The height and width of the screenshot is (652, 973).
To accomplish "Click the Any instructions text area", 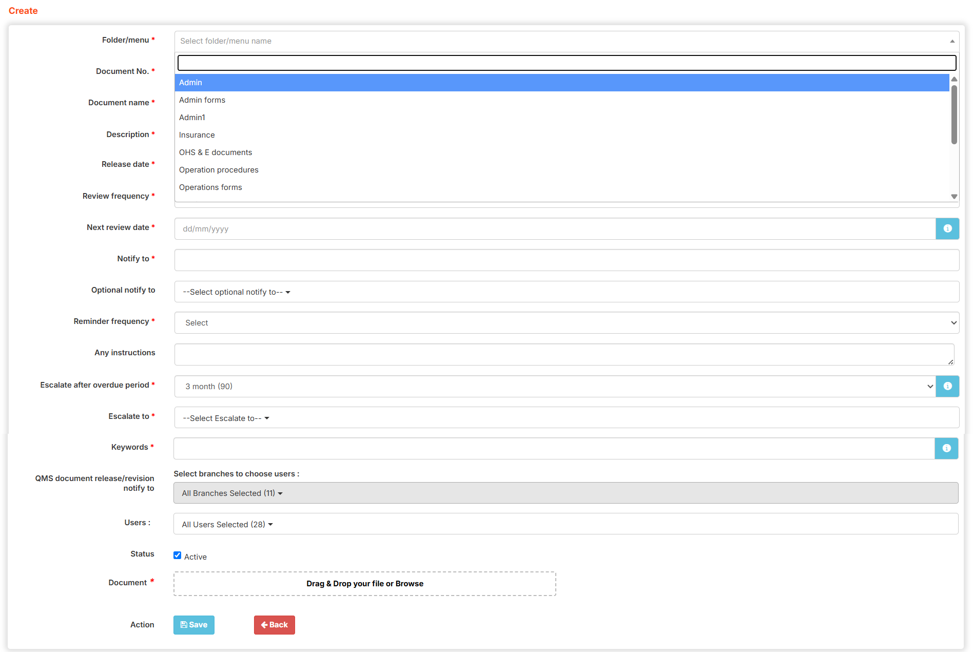I will (x=564, y=354).
